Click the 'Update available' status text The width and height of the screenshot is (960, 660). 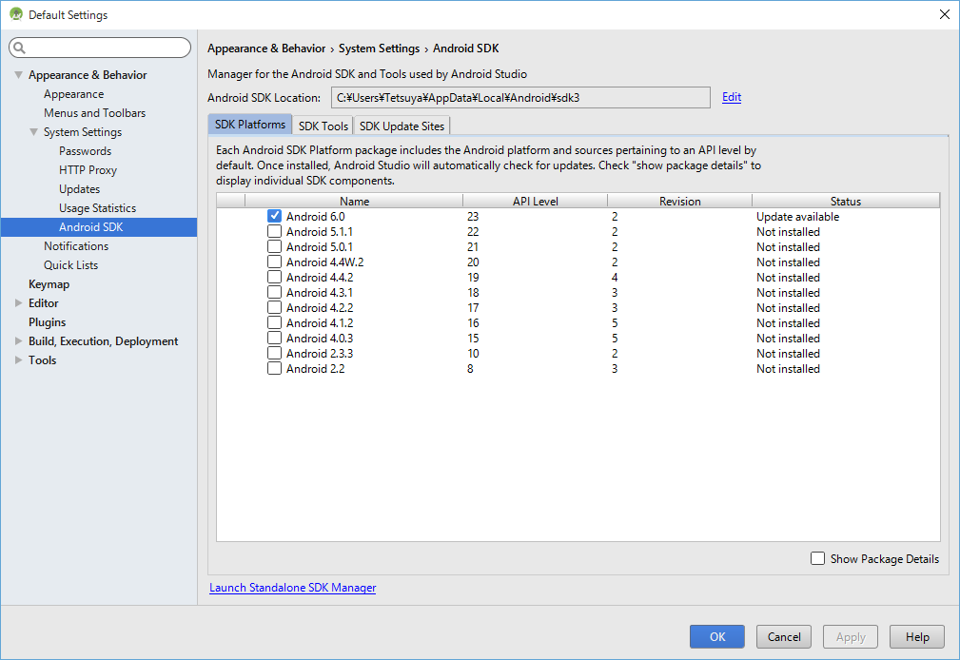click(x=797, y=216)
